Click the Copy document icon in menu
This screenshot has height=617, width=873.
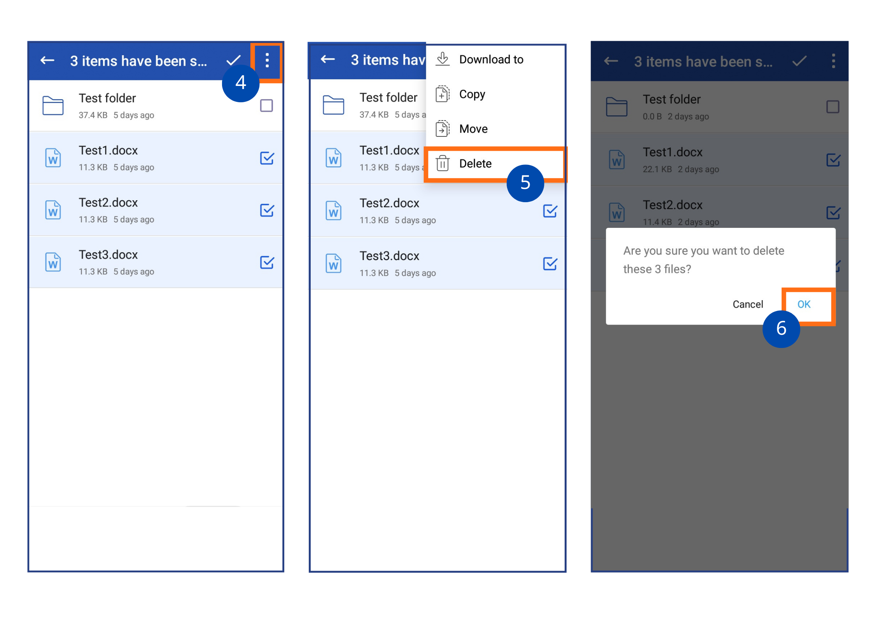443,94
